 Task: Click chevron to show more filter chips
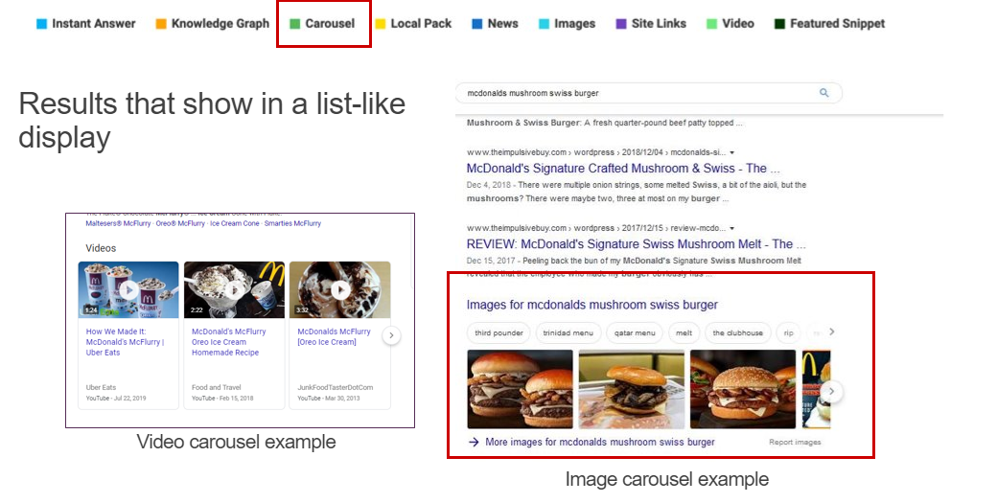(832, 332)
